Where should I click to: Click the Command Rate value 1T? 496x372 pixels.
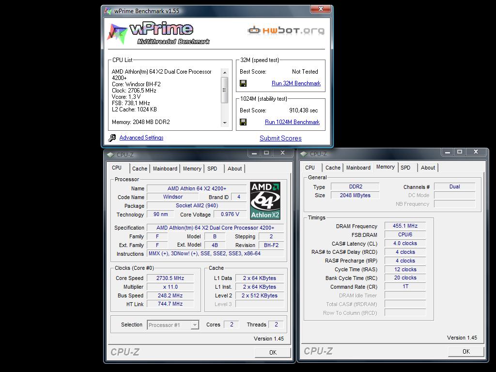pos(405,286)
